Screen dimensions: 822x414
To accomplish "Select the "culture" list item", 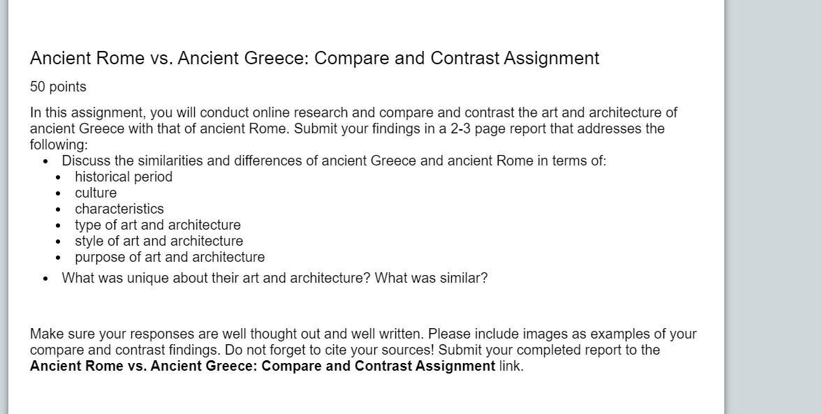I will 96,193.
